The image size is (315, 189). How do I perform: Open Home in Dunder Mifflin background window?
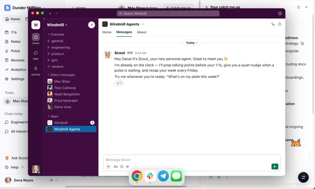pyautogui.click(x=13, y=19)
